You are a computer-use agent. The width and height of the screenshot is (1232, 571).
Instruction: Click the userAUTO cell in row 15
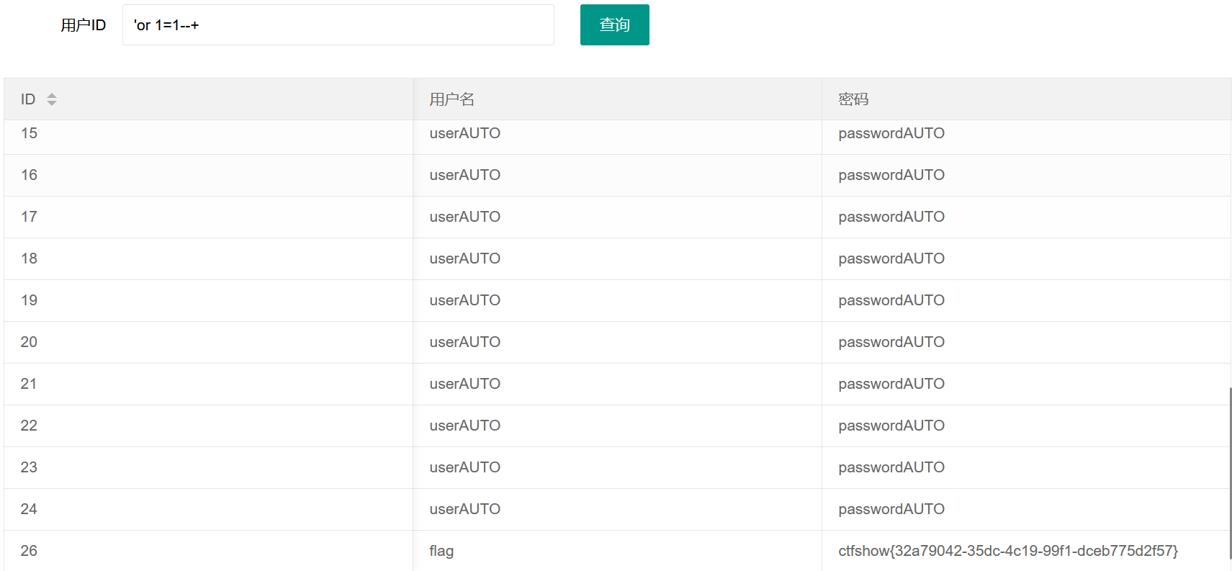tap(464, 134)
